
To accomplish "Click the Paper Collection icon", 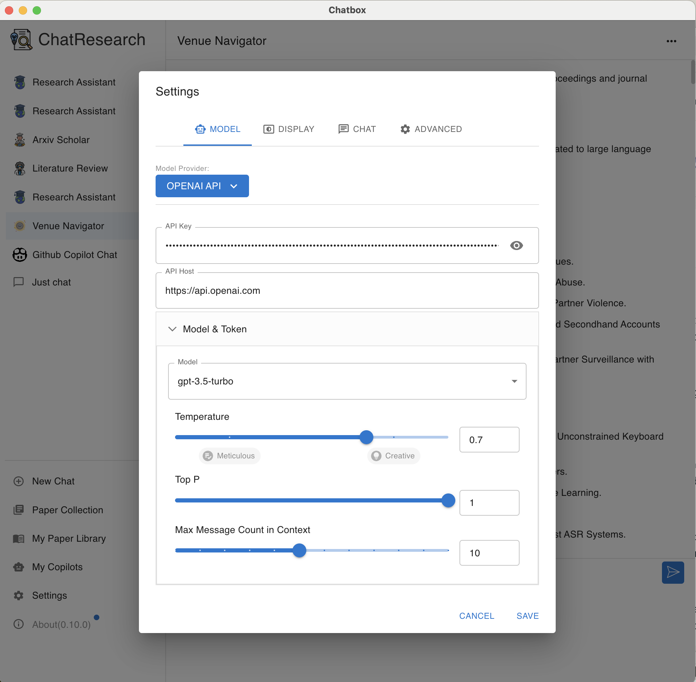I will pyautogui.click(x=19, y=510).
